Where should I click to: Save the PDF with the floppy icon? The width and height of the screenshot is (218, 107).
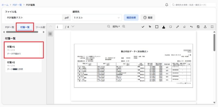tap(198, 27)
